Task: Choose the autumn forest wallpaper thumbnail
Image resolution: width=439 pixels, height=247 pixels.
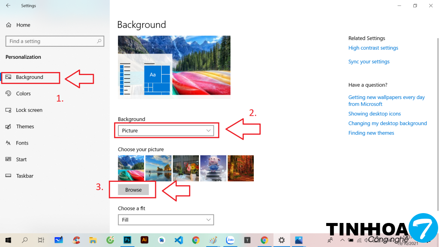Action: (x=241, y=168)
